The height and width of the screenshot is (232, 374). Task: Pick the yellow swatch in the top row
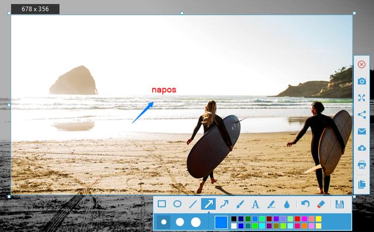pyautogui.click(x=319, y=219)
